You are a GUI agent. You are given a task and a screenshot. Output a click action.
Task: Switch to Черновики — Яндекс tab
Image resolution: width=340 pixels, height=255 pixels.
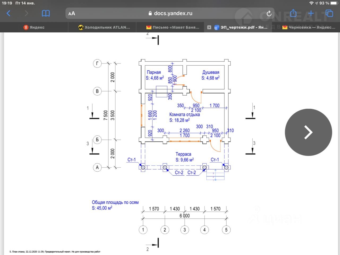(x=309, y=27)
